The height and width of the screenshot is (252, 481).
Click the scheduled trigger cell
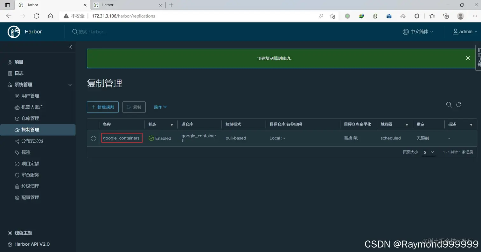tap(391, 138)
